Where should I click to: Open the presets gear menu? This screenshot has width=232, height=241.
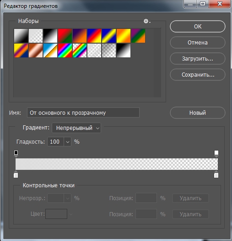tap(147, 21)
